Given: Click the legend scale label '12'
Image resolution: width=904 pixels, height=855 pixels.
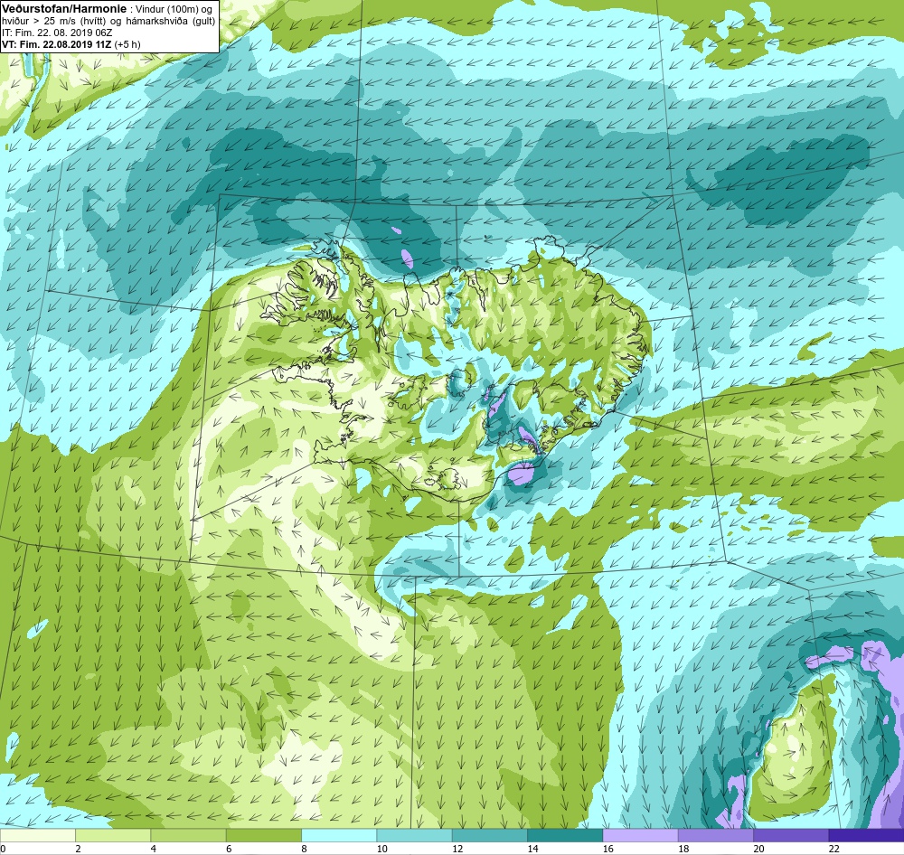Looking at the screenshot, I should 457,849.
